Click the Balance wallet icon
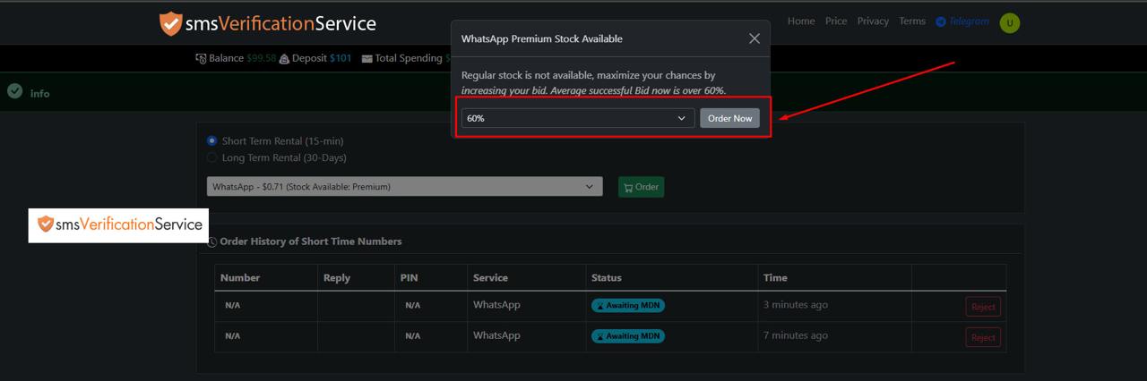The image size is (1147, 381). (x=201, y=59)
